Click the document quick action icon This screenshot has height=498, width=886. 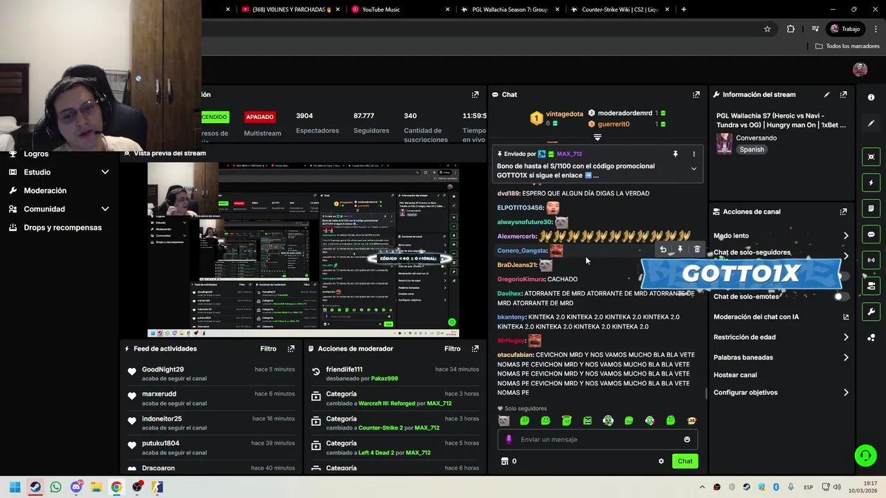coord(871,208)
